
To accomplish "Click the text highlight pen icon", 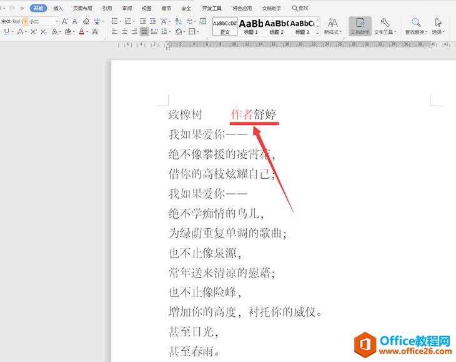I will (x=67, y=31).
